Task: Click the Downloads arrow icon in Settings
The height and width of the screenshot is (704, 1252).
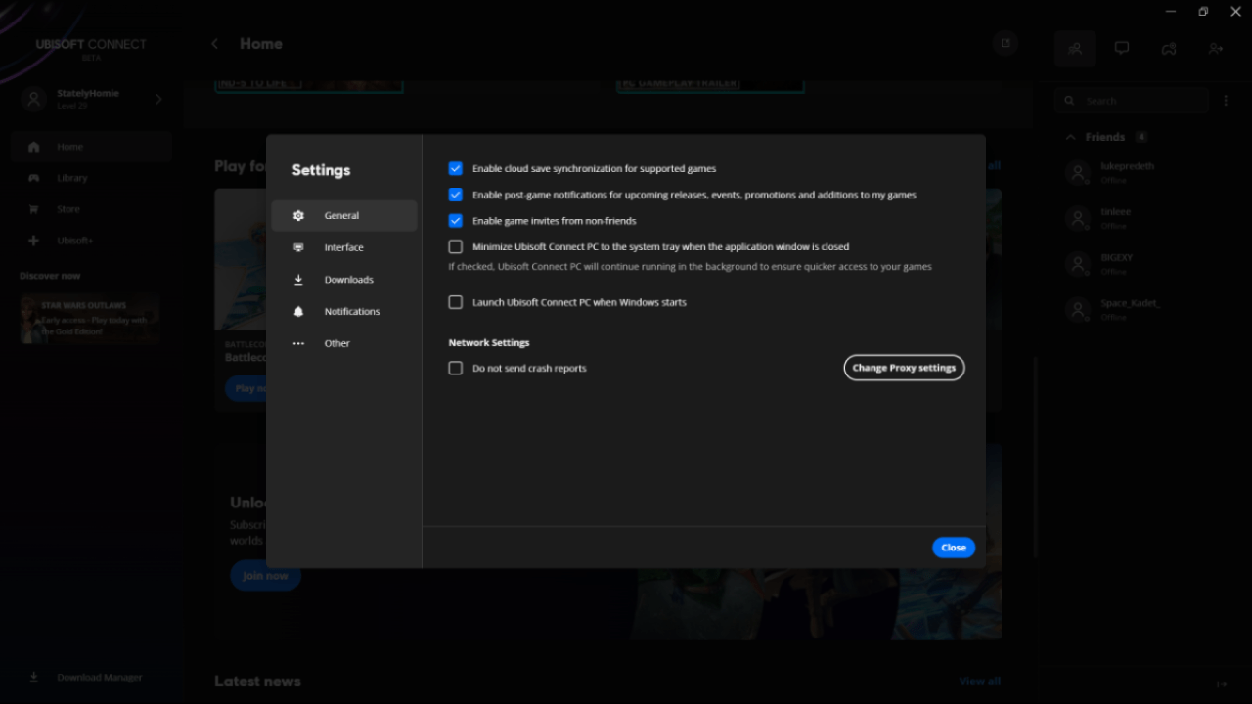Action: coord(298,280)
